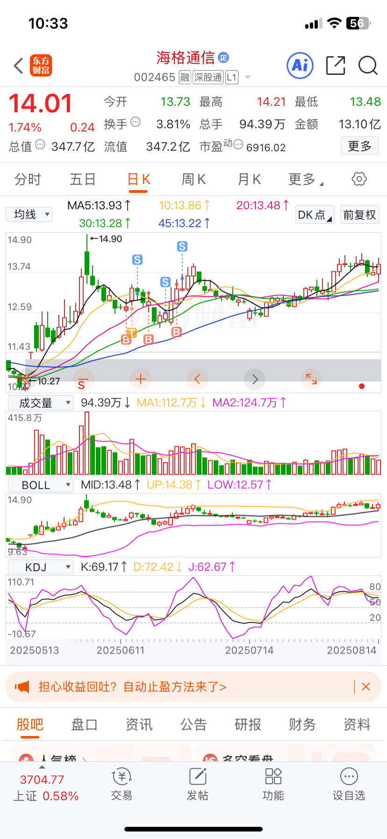Open 功能 functions icon

click(273, 785)
